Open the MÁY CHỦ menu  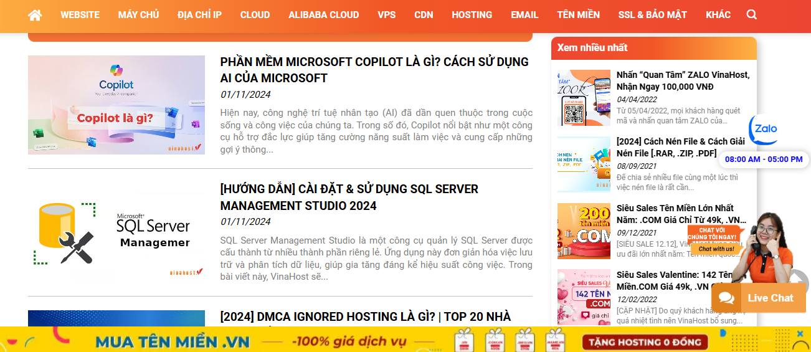(138, 15)
